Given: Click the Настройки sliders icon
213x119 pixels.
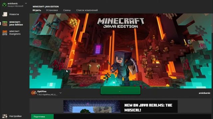Looking at the screenshot, I should (5, 116).
